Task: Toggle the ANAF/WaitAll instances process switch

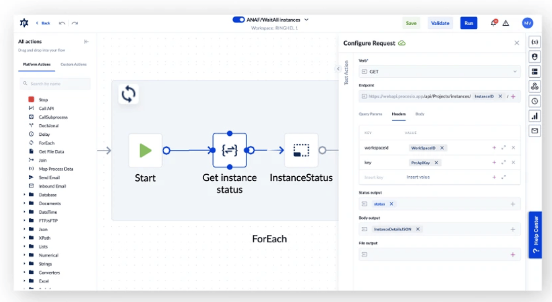Action: coord(239,20)
